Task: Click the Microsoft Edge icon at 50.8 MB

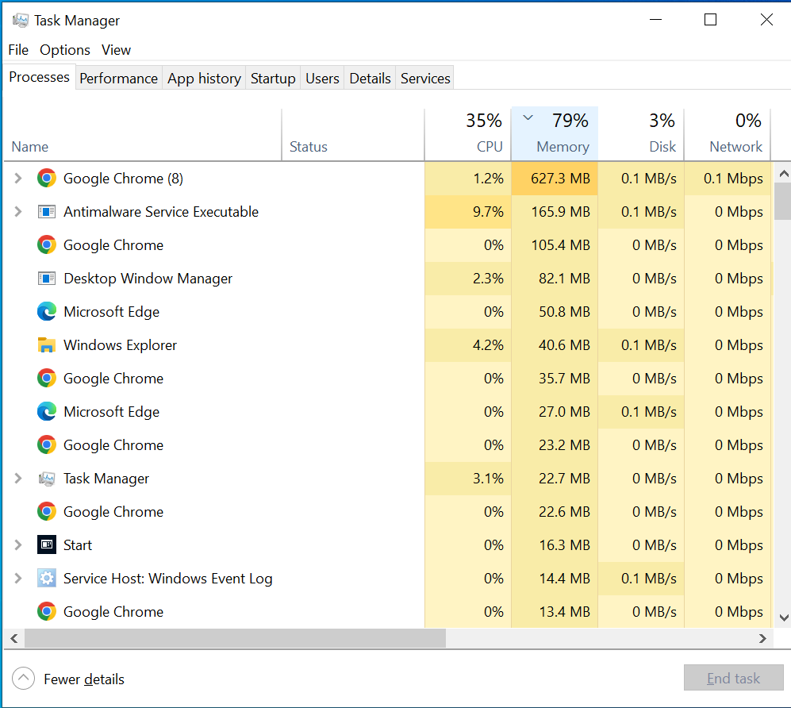Action: [x=47, y=312]
